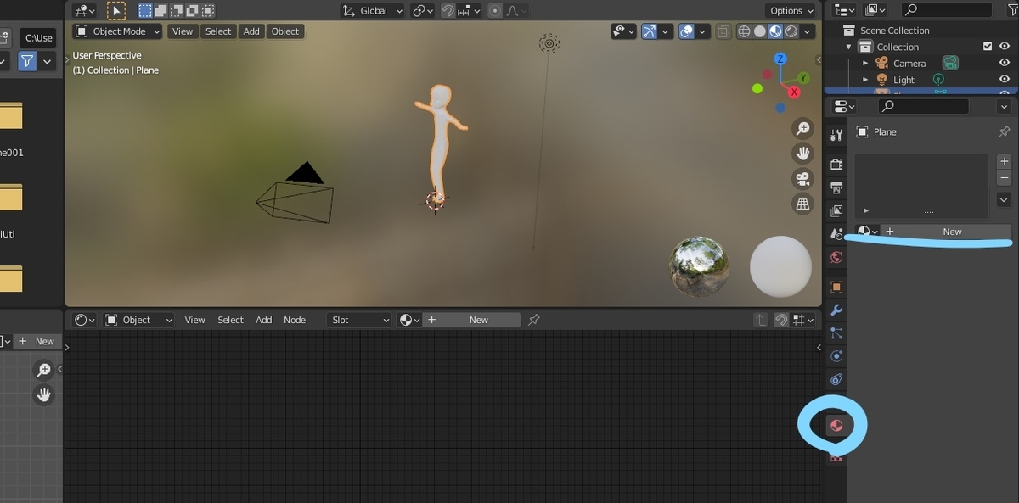The width and height of the screenshot is (1019, 503).
Task: Open Object Mode dropdown
Action: [117, 31]
